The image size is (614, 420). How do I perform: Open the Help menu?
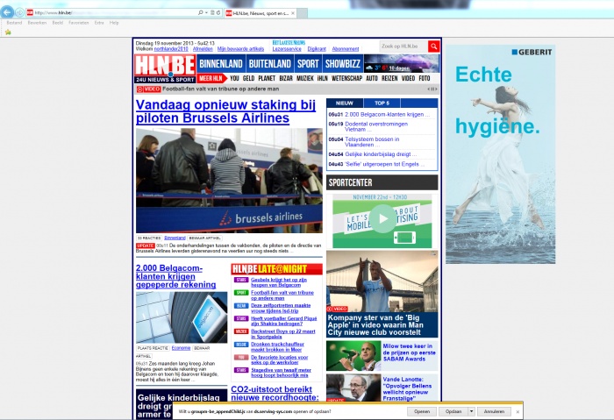tap(114, 23)
